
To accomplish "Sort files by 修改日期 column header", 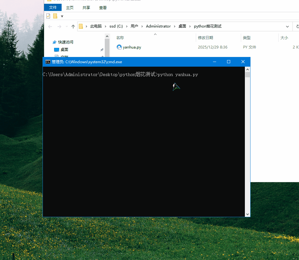I will pos(205,38).
